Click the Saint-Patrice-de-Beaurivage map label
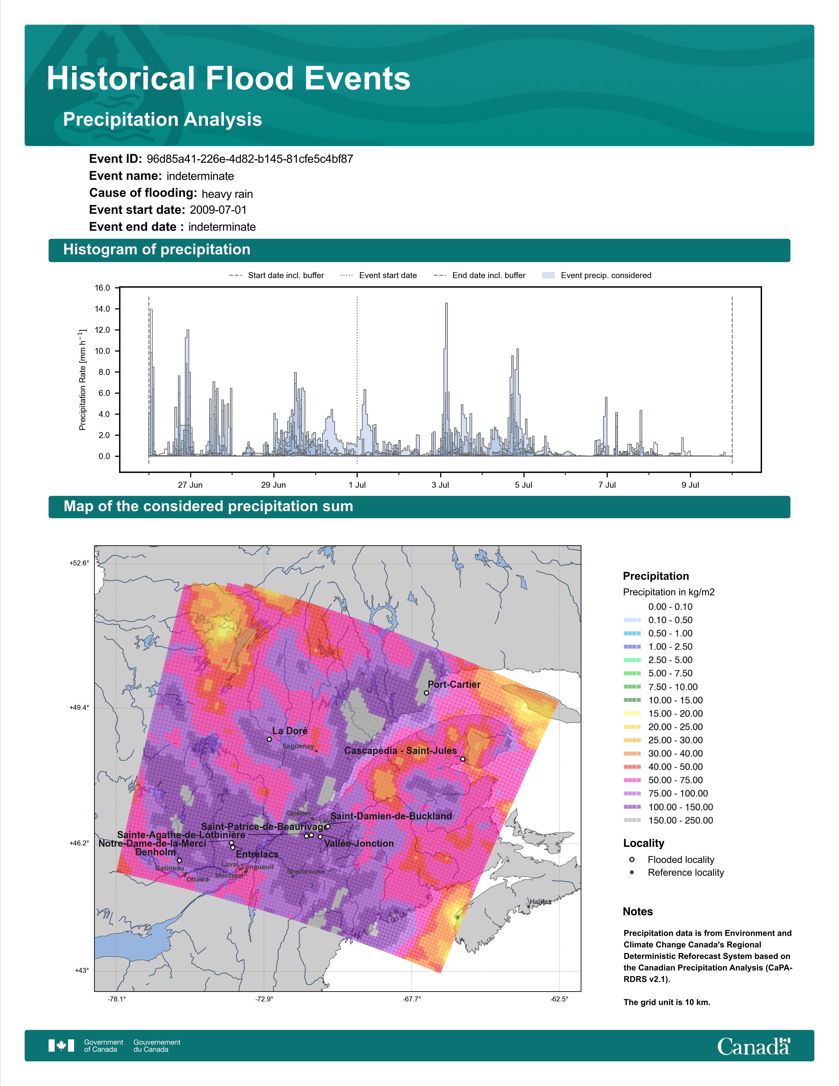Image resolution: width=839 pixels, height=1086 pixels. 265,827
